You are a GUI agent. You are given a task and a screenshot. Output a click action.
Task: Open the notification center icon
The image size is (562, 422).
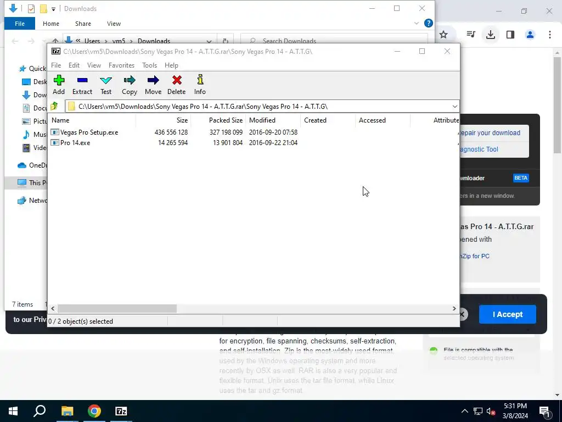tap(545, 411)
